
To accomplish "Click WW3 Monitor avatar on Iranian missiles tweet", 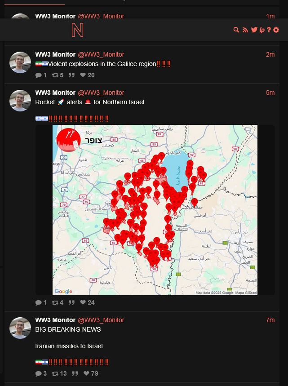I will pyautogui.click(x=20, y=328).
